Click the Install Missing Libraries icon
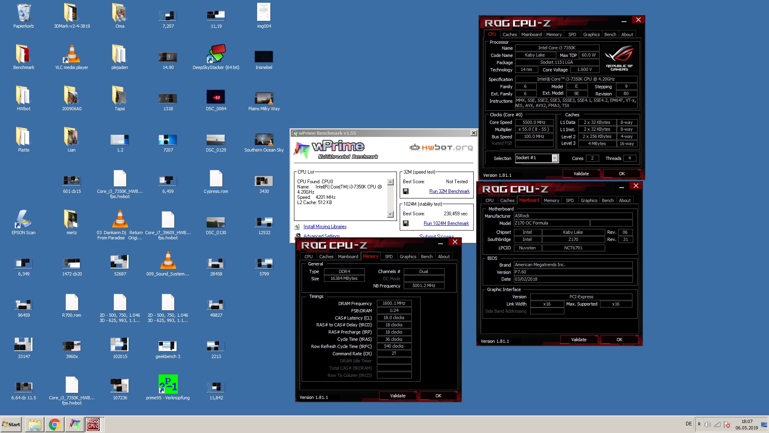Image resolution: width=769 pixels, height=433 pixels. tap(297, 227)
